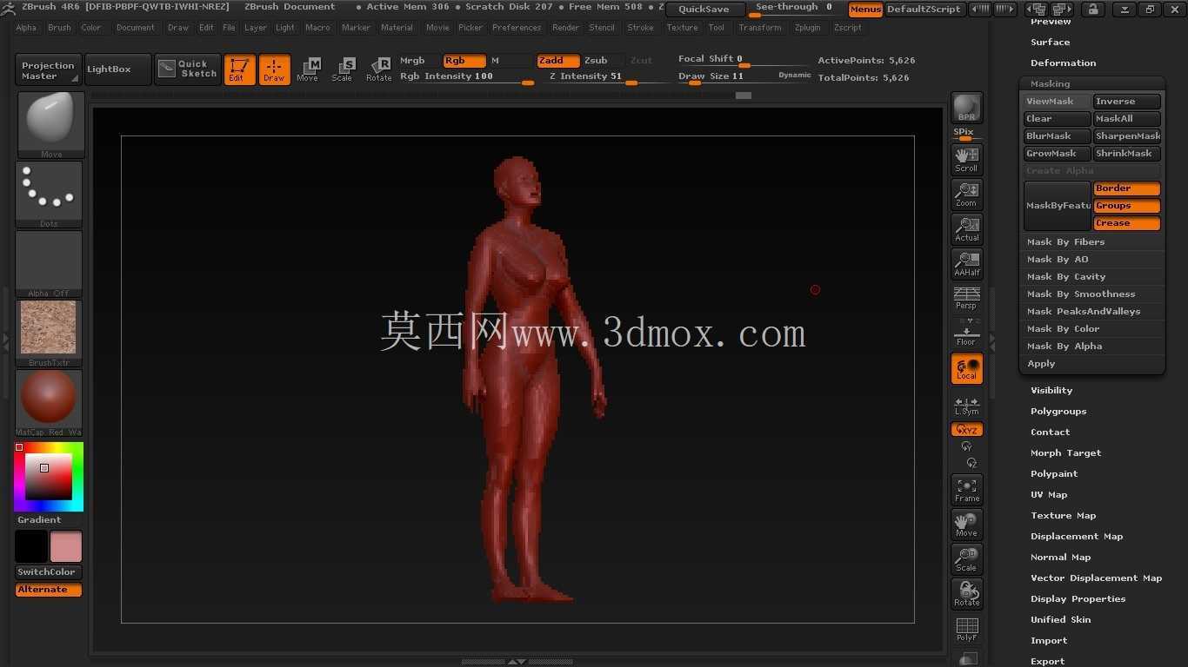This screenshot has height=667, width=1188.
Task: Pick a color in the color picker
Action: click(49, 477)
